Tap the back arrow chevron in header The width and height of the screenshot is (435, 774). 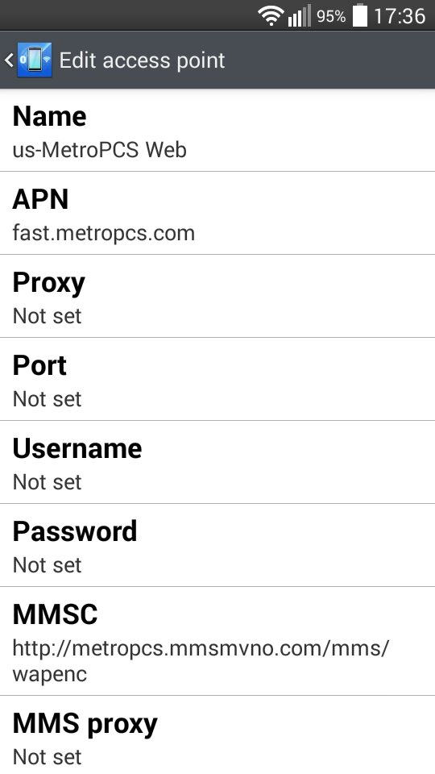pyautogui.click(x=9, y=60)
